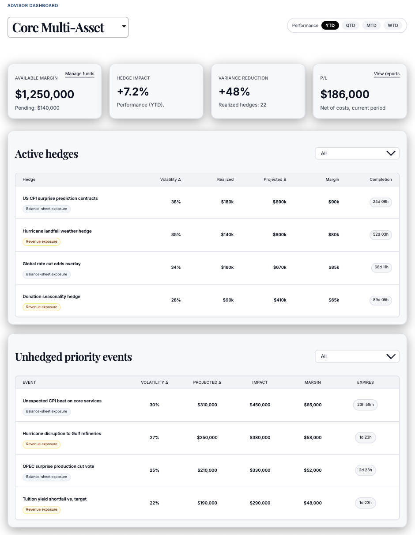
Task: Select the Hurricane landfall weather hedge row
Action: pos(57,231)
